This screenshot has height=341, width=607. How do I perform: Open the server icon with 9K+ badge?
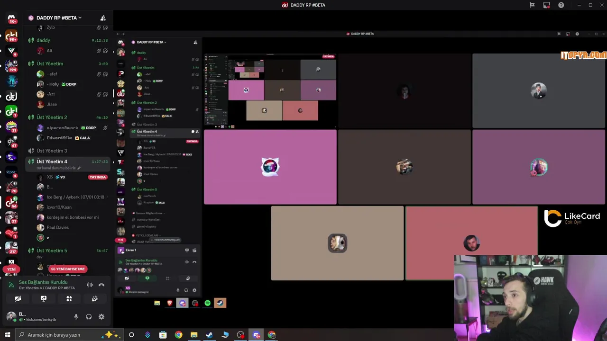click(11, 36)
